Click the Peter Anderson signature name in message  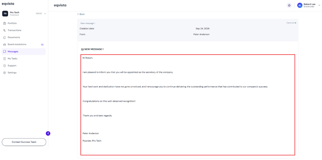pyautogui.click(x=91, y=133)
